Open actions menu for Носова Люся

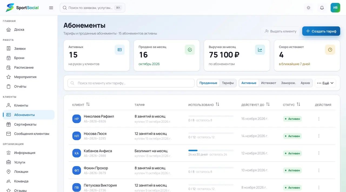tap(319, 136)
